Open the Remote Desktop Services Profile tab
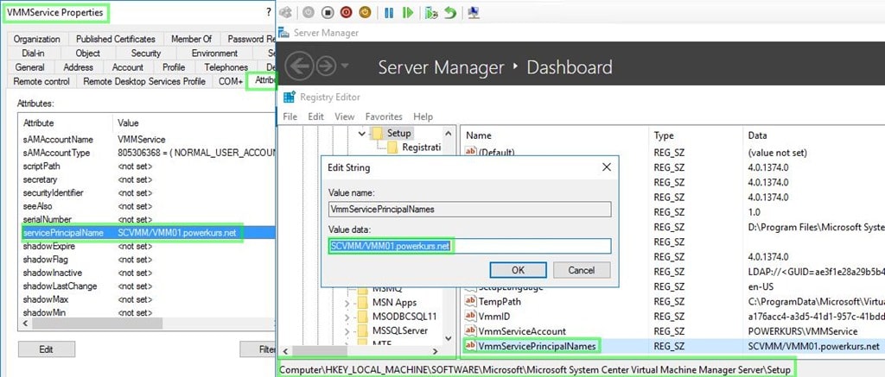The height and width of the screenshot is (377, 885). 144,81
